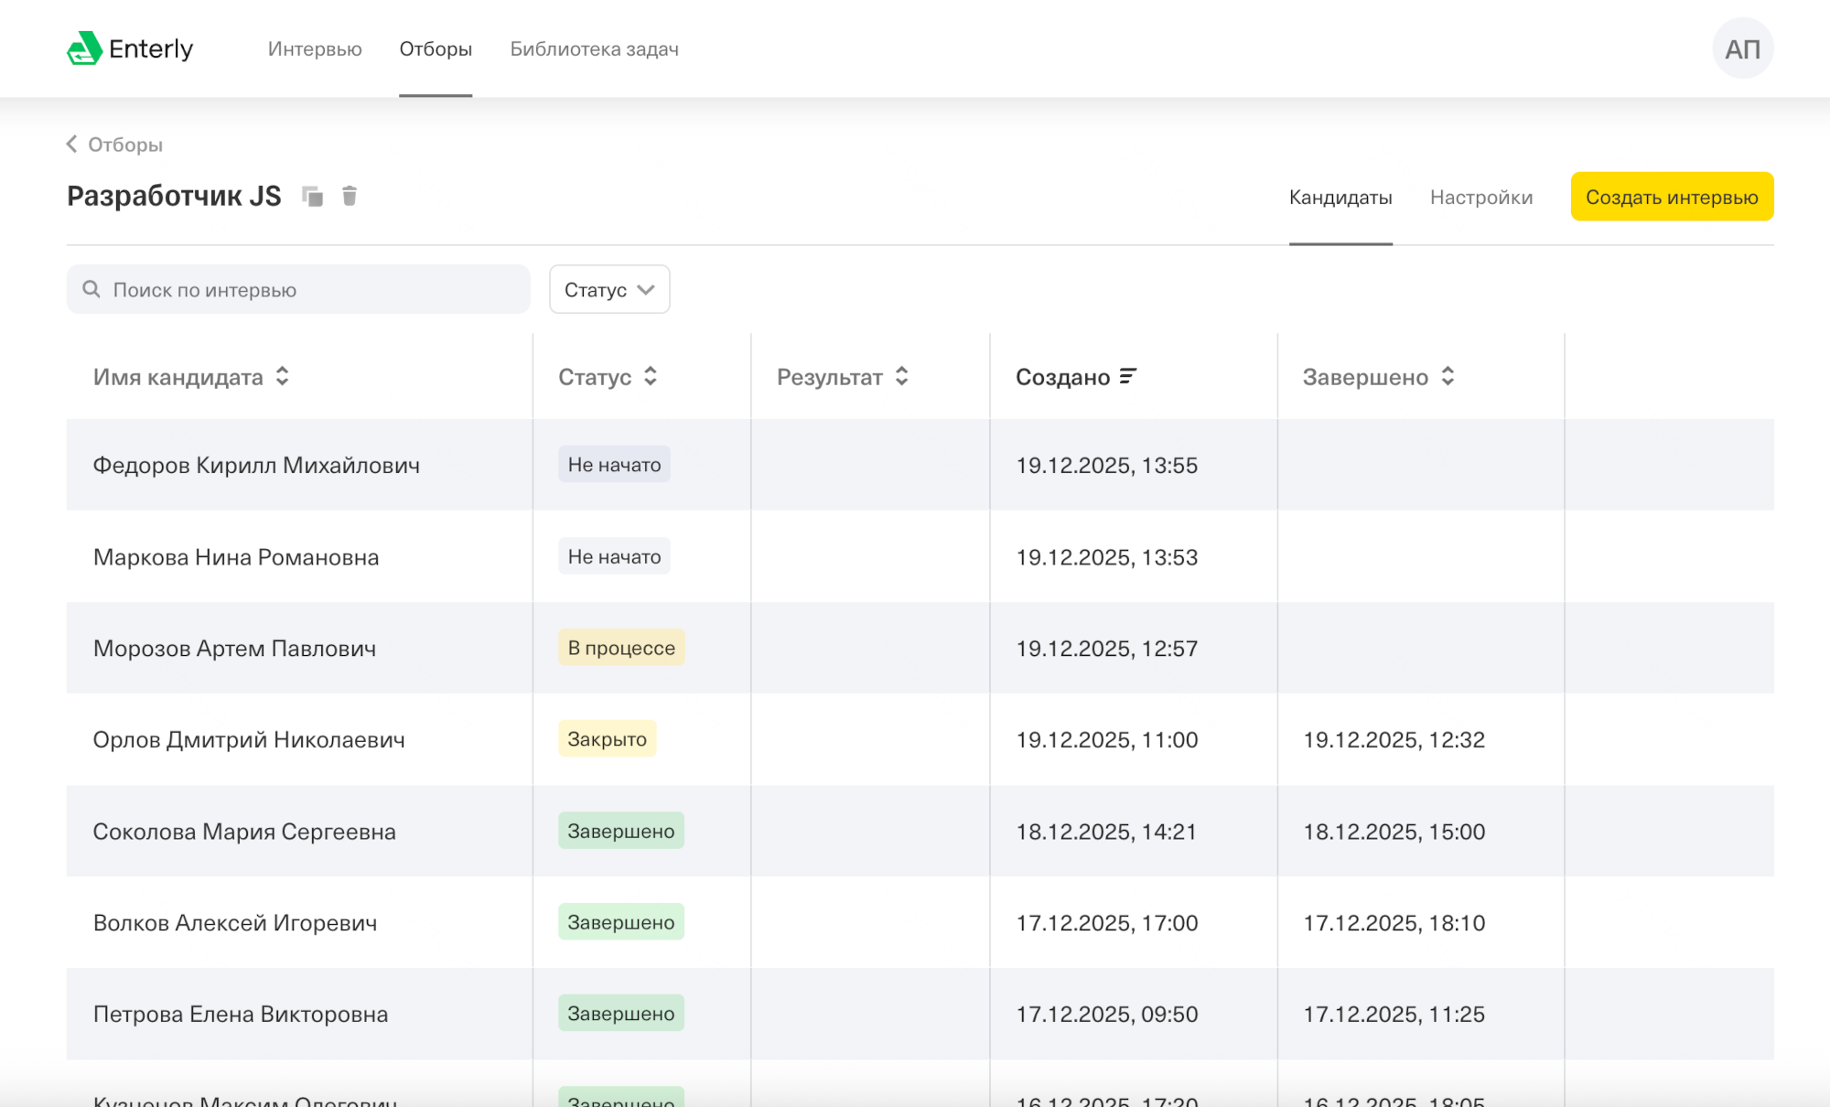Go back via the Отборы breadcrumb link
The image size is (1830, 1107).
pyautogui.click(x=124, y=145)
